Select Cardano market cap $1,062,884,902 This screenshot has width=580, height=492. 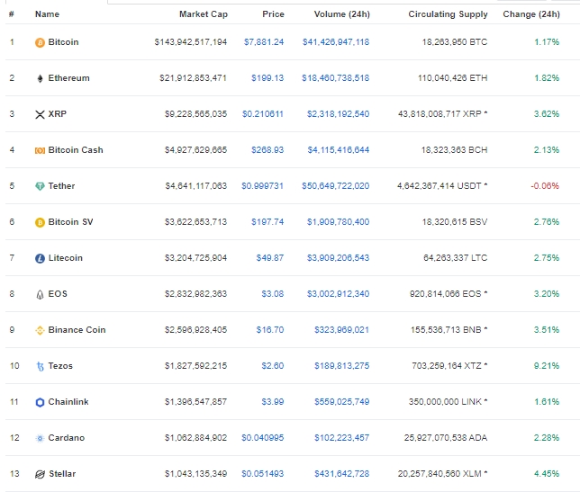point(195,438)
